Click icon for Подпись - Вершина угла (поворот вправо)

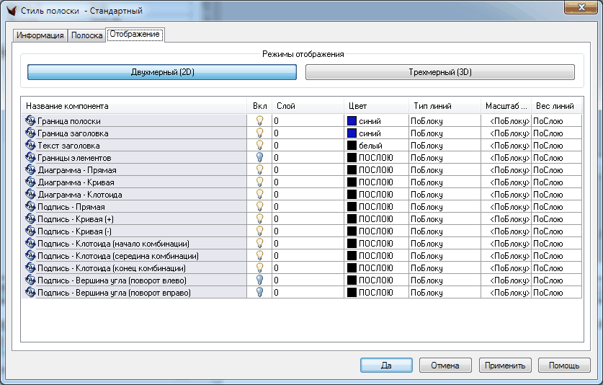coord(30,293)
